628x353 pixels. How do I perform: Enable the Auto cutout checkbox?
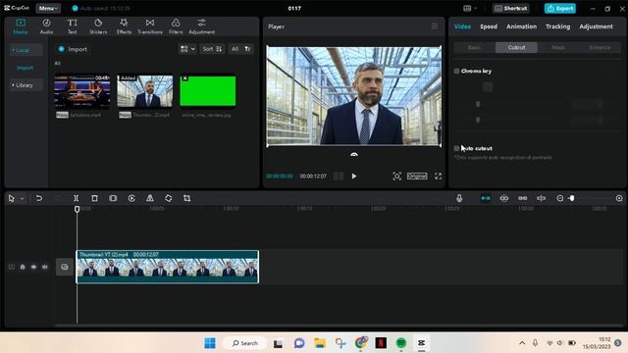point(456,148)
